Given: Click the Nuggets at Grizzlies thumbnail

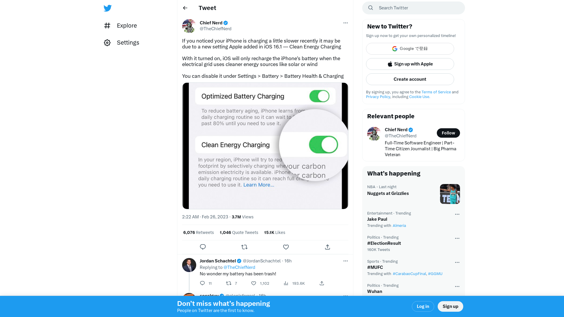Looking at the screenshot, I should (450, 194).
